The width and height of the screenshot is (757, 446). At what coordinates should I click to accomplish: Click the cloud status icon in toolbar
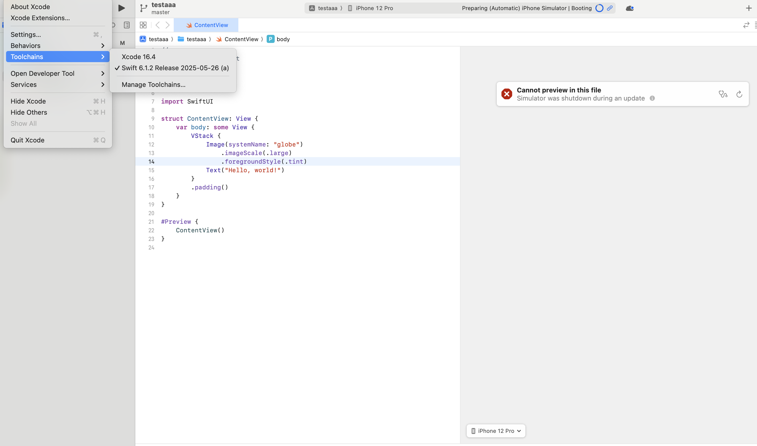pyautogui.click(x=630, y=8)
